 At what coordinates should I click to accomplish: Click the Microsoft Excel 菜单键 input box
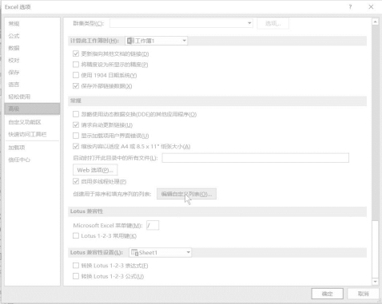pos(153,225)
